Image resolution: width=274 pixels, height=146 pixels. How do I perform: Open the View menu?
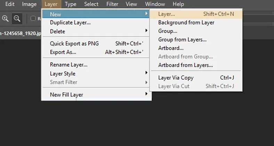pos(131,4)
